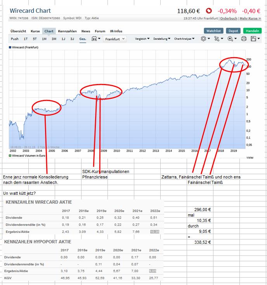Expand the Chart-Analyse dropdown
Screen dimensions: 267x285
(184, 39)
